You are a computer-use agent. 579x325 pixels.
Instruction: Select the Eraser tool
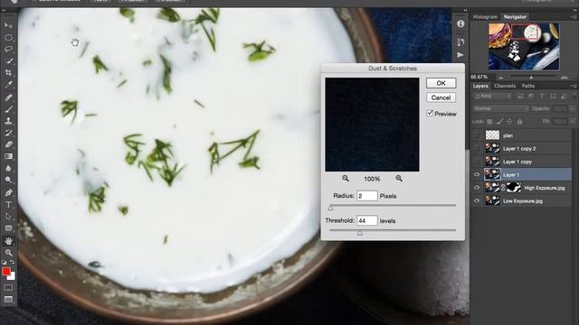click(x=8, y=144)
